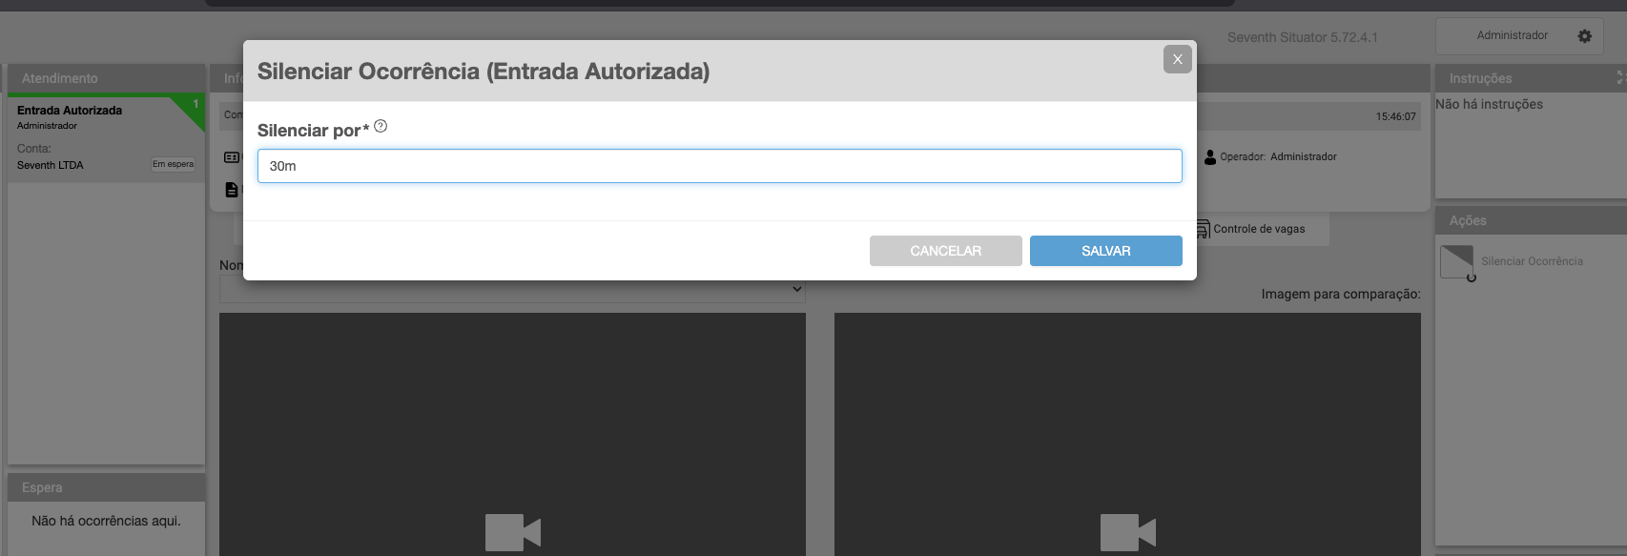
Task: Click the help icon beside Silenciar por
Action: click(x=381, y=126)
